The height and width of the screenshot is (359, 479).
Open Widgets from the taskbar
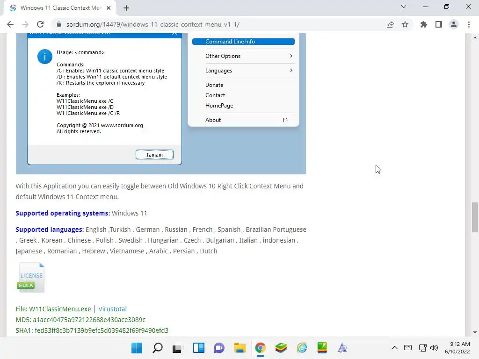tap(198, 348)
